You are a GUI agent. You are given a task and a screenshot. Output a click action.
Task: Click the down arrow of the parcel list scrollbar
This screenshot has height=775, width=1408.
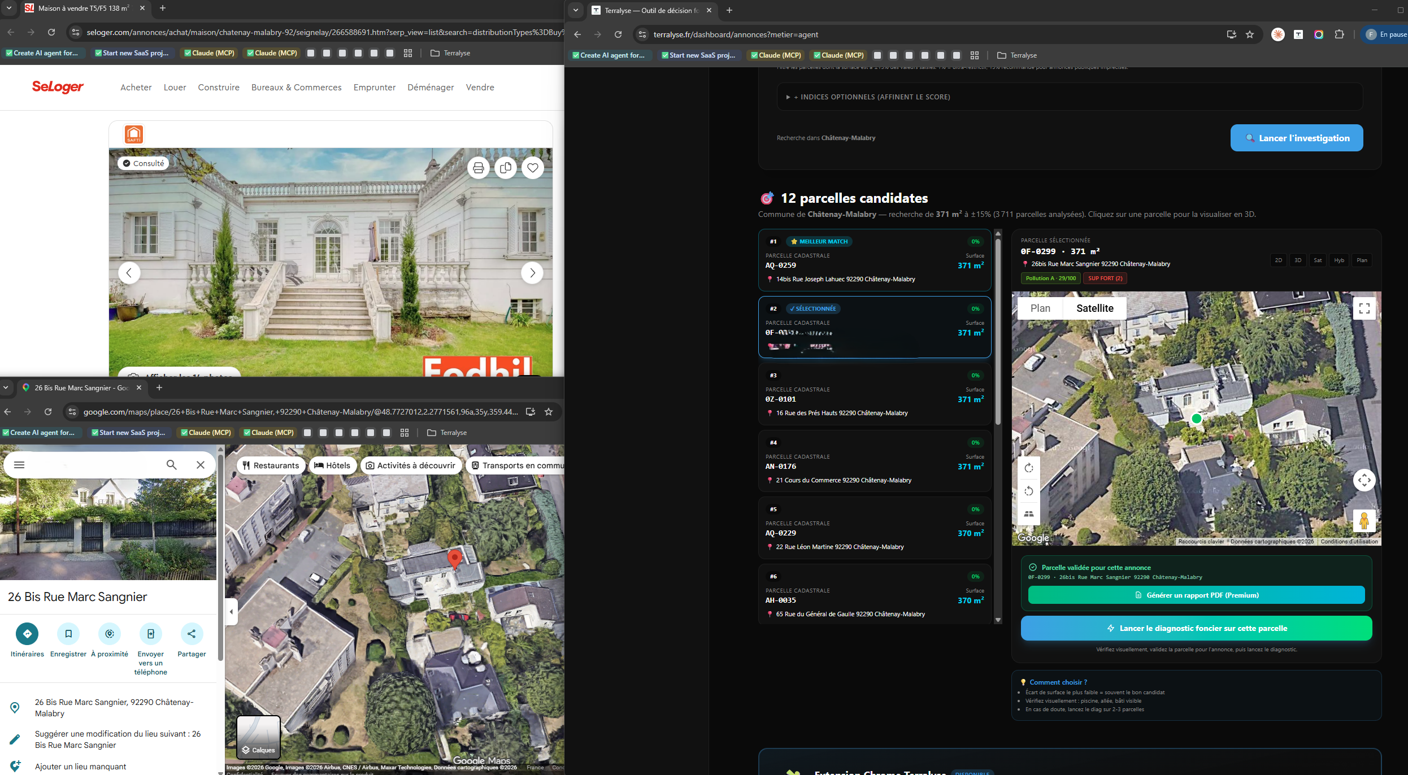998,620
